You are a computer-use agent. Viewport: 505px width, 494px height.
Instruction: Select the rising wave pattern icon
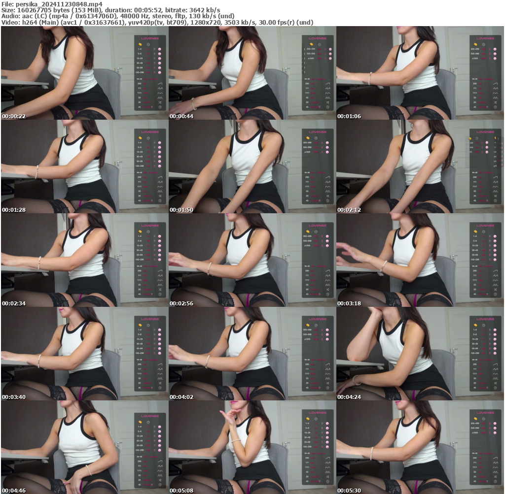point(160,84)
